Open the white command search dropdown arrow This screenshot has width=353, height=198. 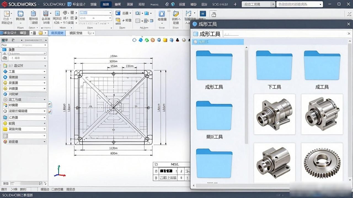click(x=320, y=4)
